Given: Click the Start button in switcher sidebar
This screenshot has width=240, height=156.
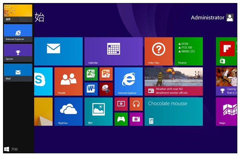Looking at the screenshot, I should (11, 149).
